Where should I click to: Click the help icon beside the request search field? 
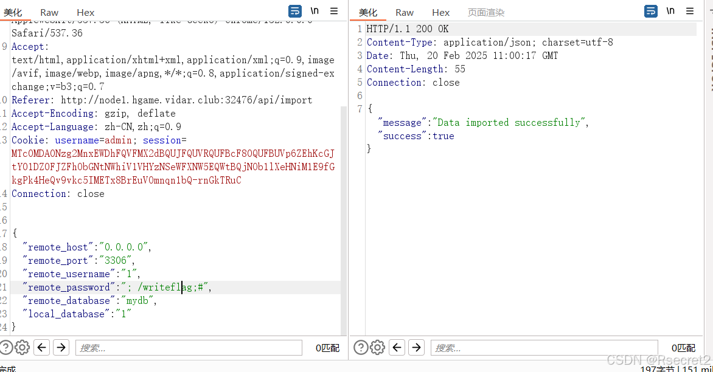click(6, 347)
